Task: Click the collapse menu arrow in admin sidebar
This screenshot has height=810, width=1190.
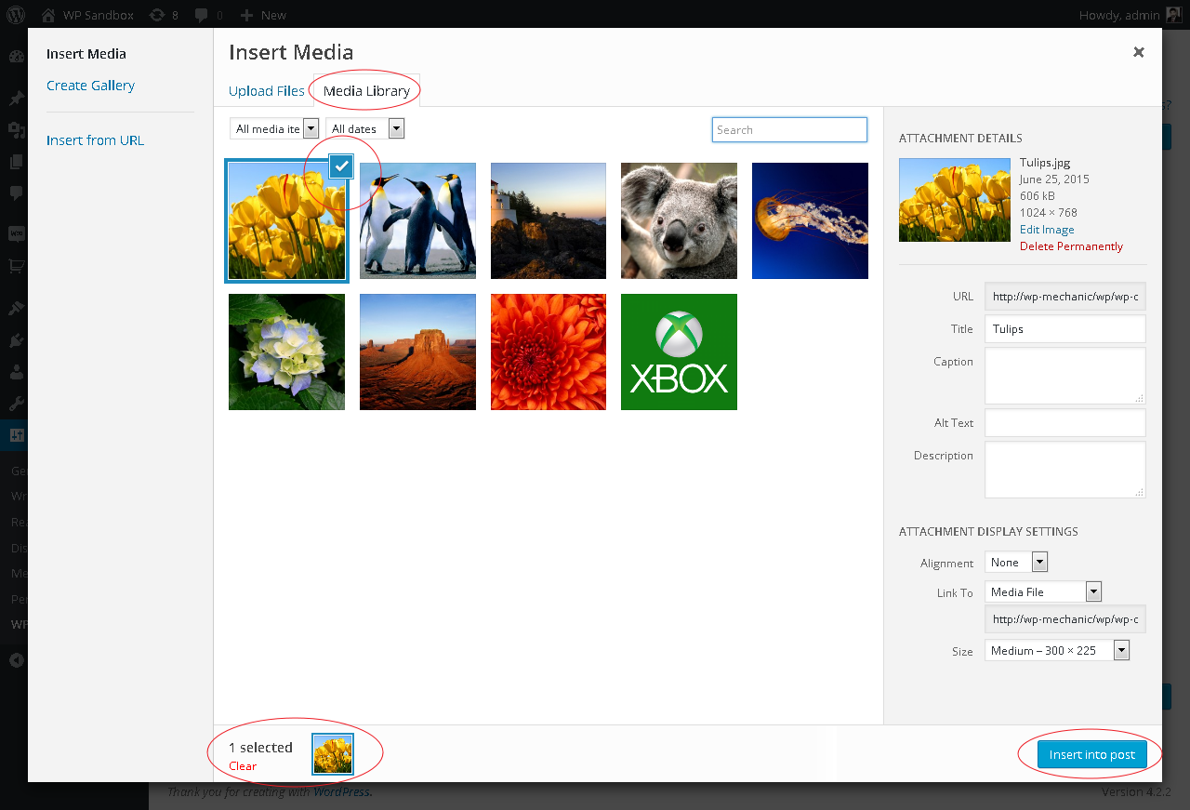Action: [16, 660]
